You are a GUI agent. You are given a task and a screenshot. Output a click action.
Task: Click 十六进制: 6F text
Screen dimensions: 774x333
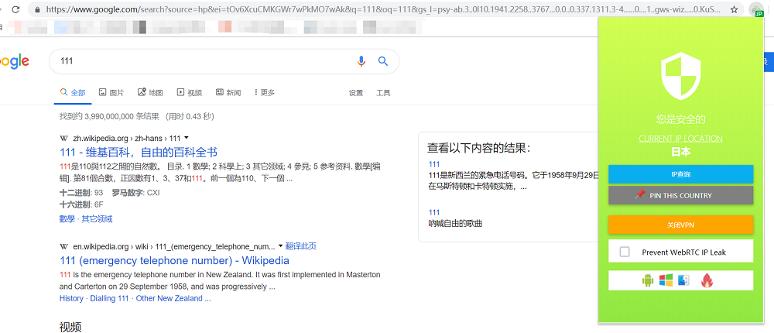(x=80, y=204)
